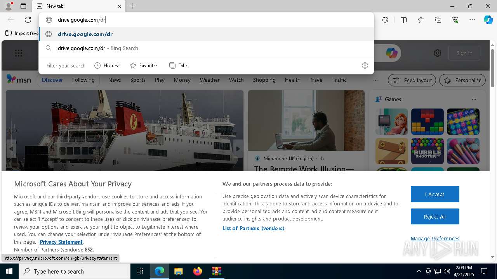Close the New tab tab
Image resolution: width=497 pixels, height=279 pixels.
(119, 6)
